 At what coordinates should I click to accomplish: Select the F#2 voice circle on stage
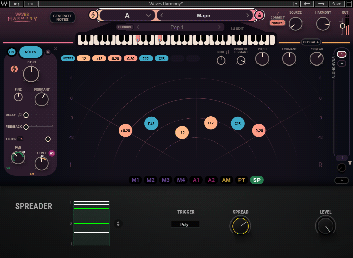tap(151, 124)
